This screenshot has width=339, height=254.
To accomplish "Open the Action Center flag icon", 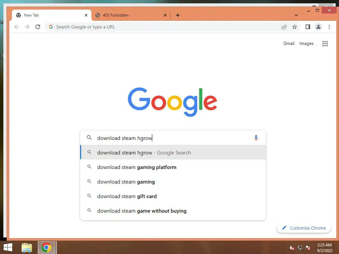I will click(308, 248).
